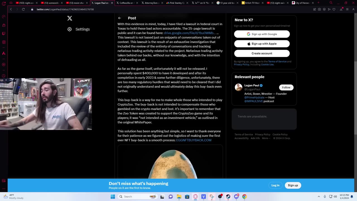The width and height of the screenshot is (357, 201).
Task: Click the heart bookmark icon
Action: tap(334, 9)
